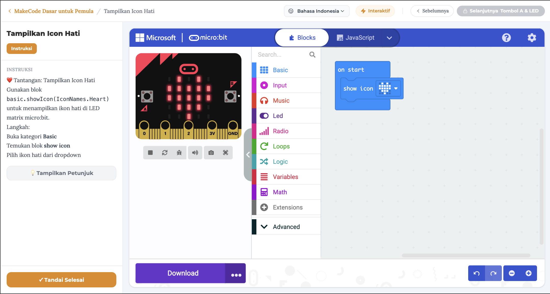Switch to the JavaScript editor tab
The height and width of the screenshot is (294, 550).
click(x=356, y=38)
